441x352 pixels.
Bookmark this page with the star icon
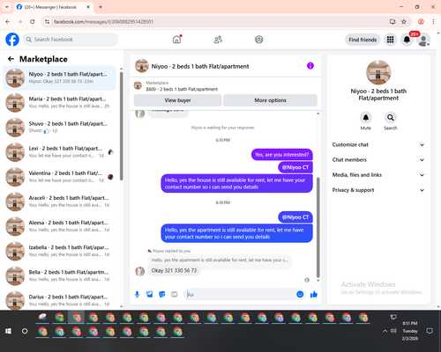coord(404,22)
